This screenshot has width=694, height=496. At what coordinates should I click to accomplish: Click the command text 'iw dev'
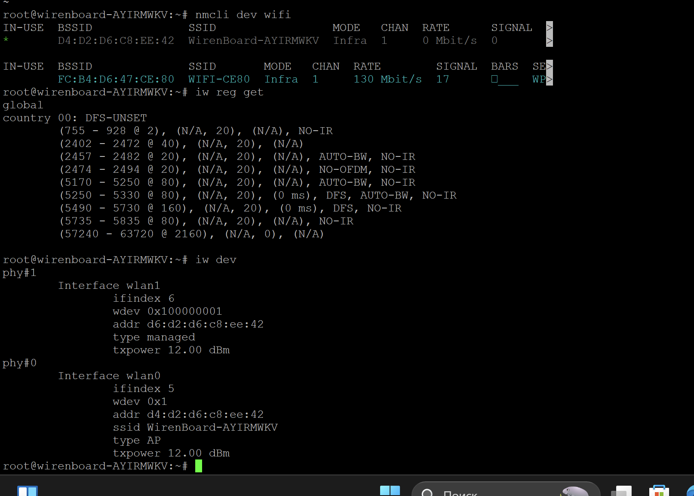[216, 260]
